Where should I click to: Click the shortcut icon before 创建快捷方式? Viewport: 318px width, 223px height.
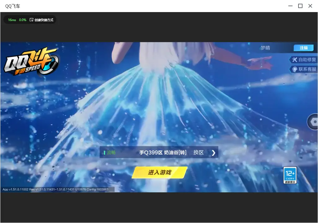[x=31, y=20]
